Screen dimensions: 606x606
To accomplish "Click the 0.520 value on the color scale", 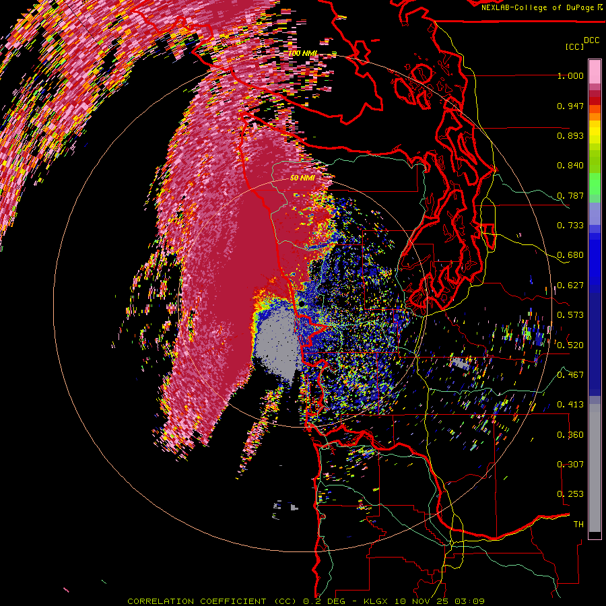I will (570, 345).
